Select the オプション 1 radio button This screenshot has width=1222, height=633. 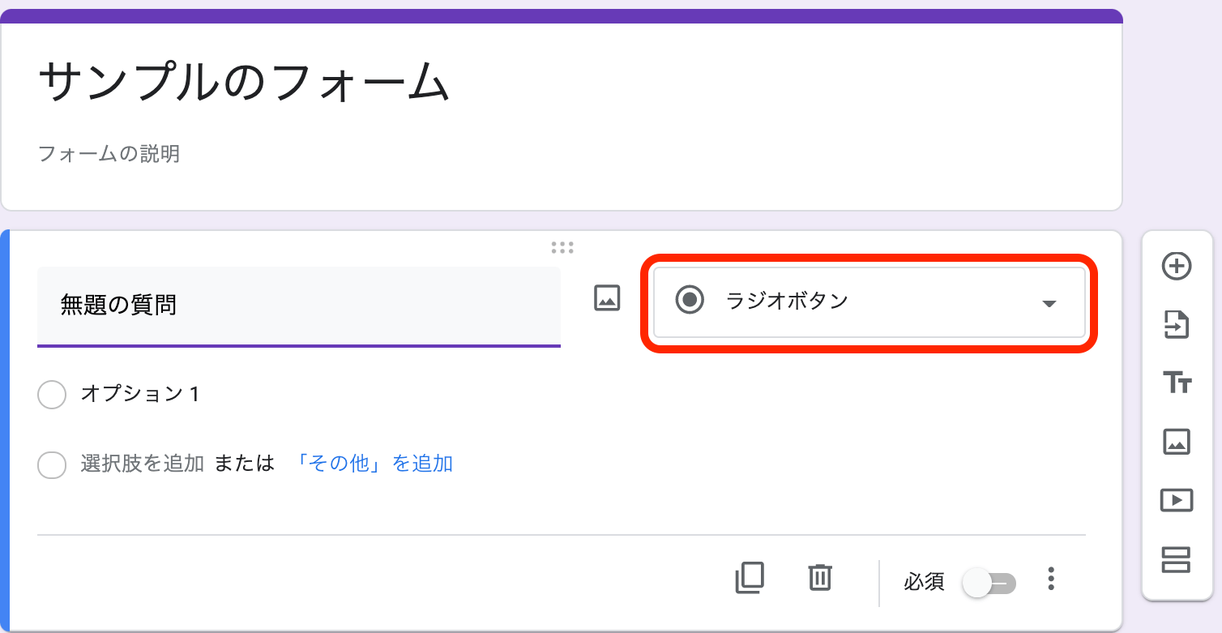[x=52, y=395]
